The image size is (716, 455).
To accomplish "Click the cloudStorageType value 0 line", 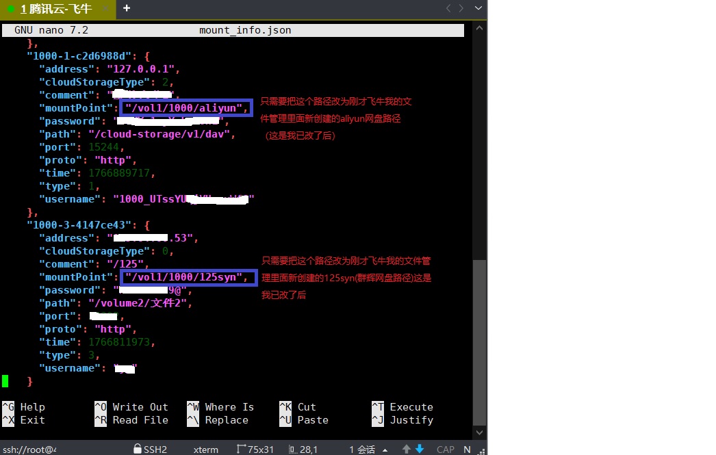I will tap(106, 251).
